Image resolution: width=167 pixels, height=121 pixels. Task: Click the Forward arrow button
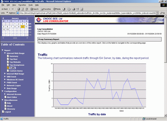click(x=13, y=9)
